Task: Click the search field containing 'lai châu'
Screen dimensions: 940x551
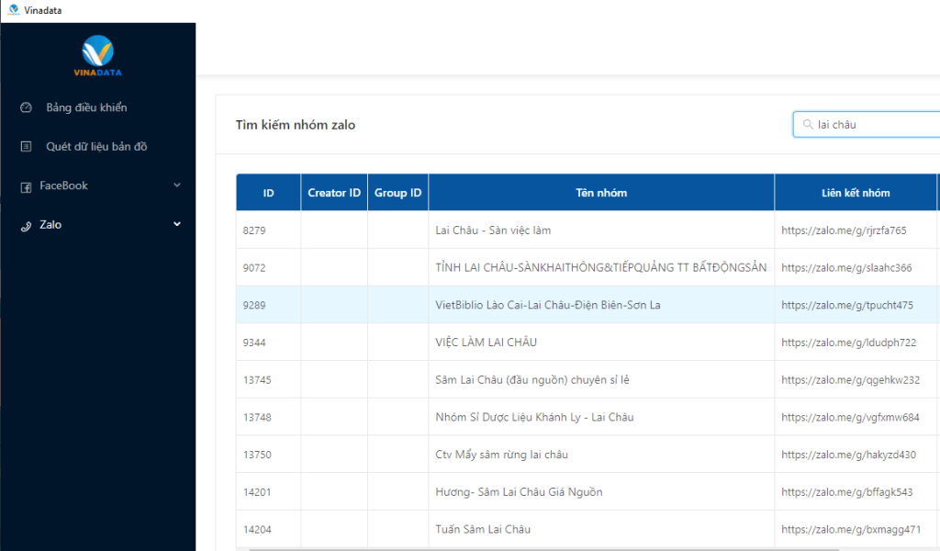Action: [x=872, y=124]
